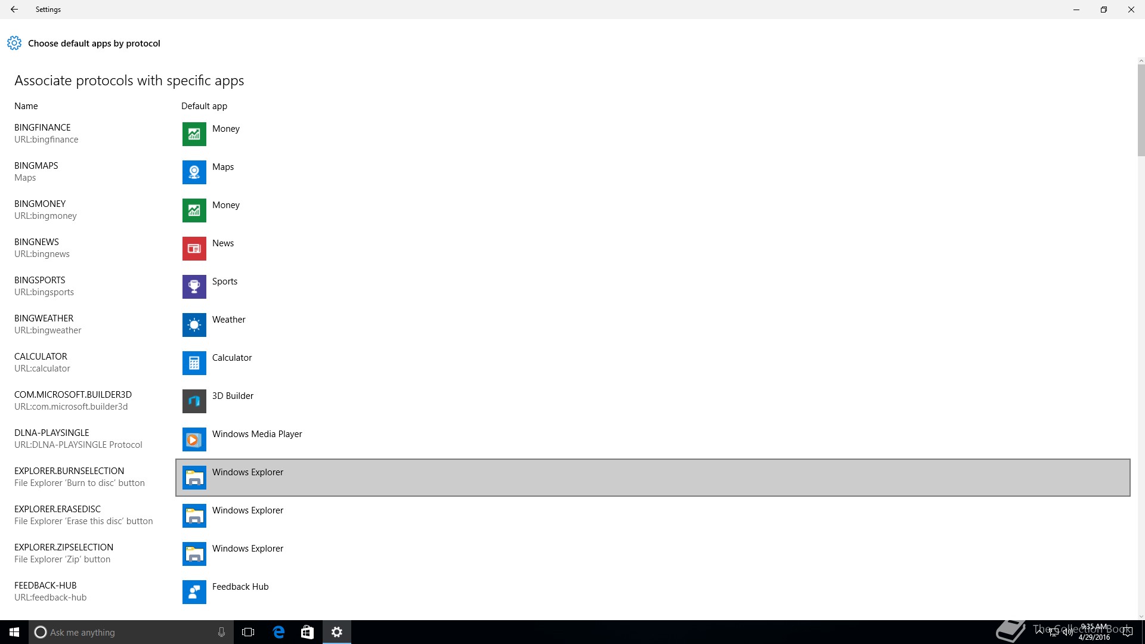Click the Calculator app icon
Screen dimensions: 1145x644
(194, 363)
